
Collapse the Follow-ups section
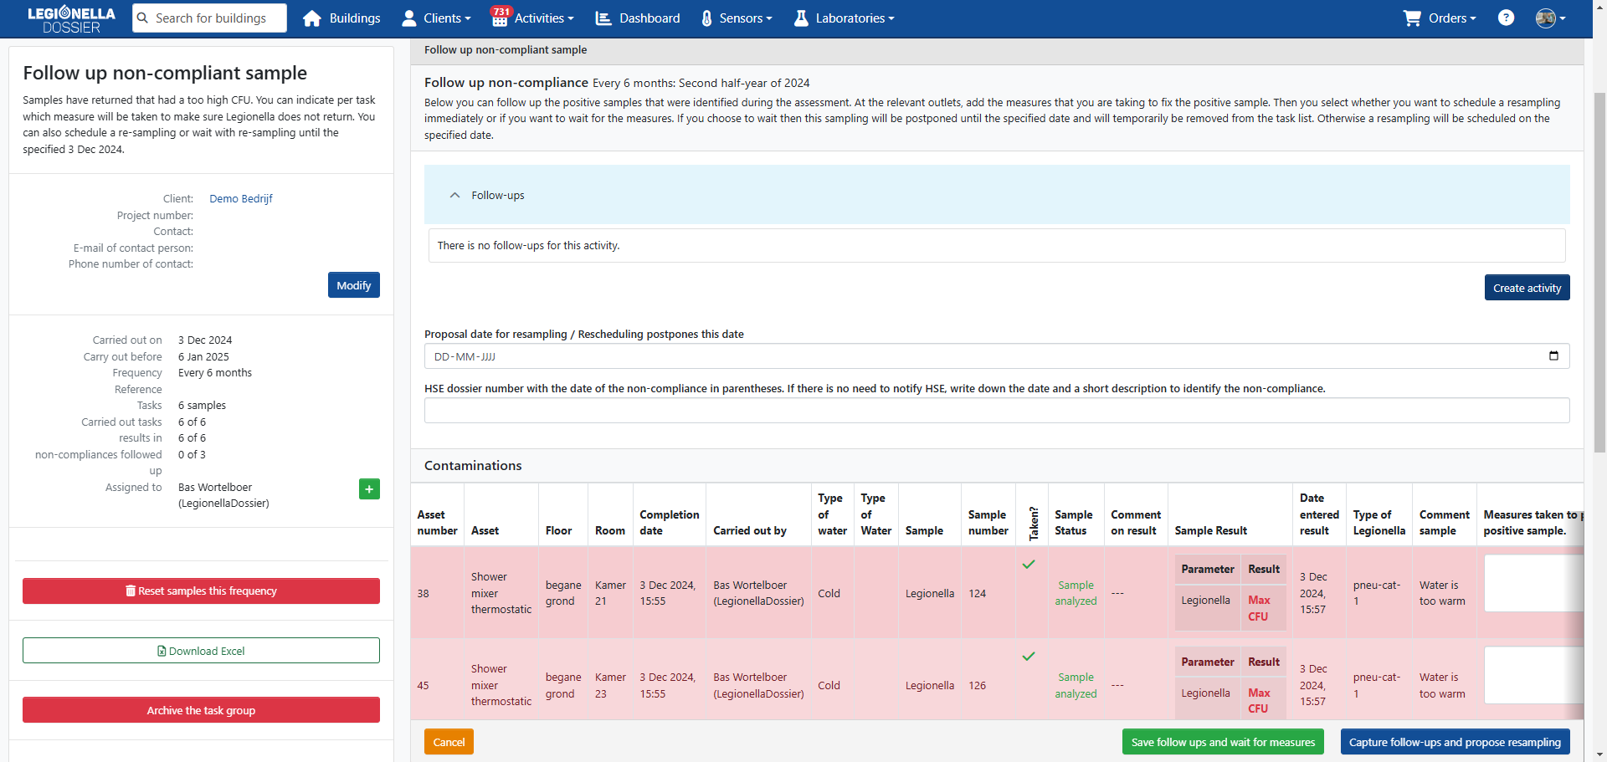tap(455, 195)
